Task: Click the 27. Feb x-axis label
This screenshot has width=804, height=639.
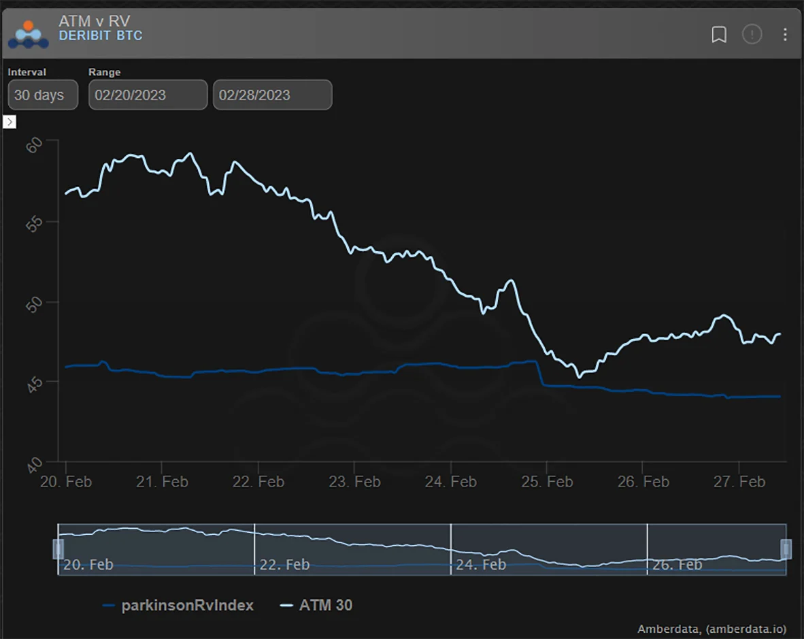Action: 739,482
